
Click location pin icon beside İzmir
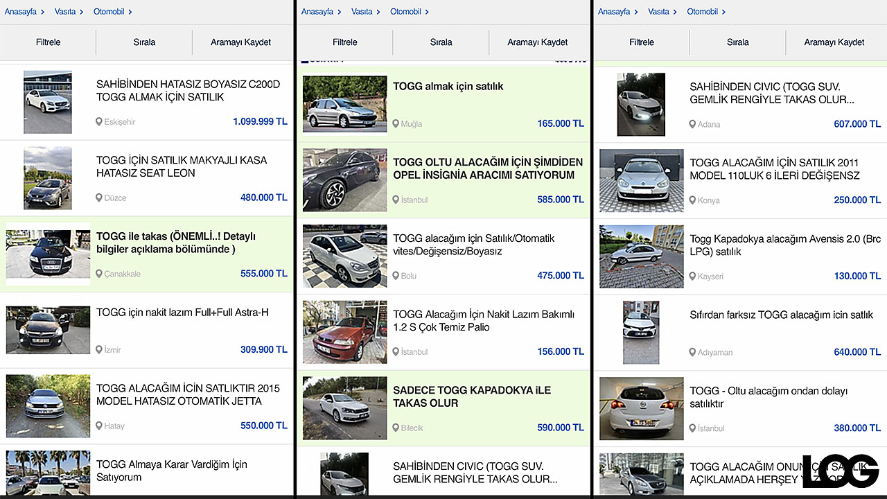99,350
